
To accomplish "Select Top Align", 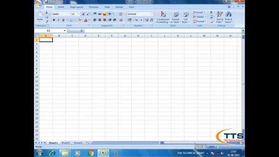I will tap(95, 14).
